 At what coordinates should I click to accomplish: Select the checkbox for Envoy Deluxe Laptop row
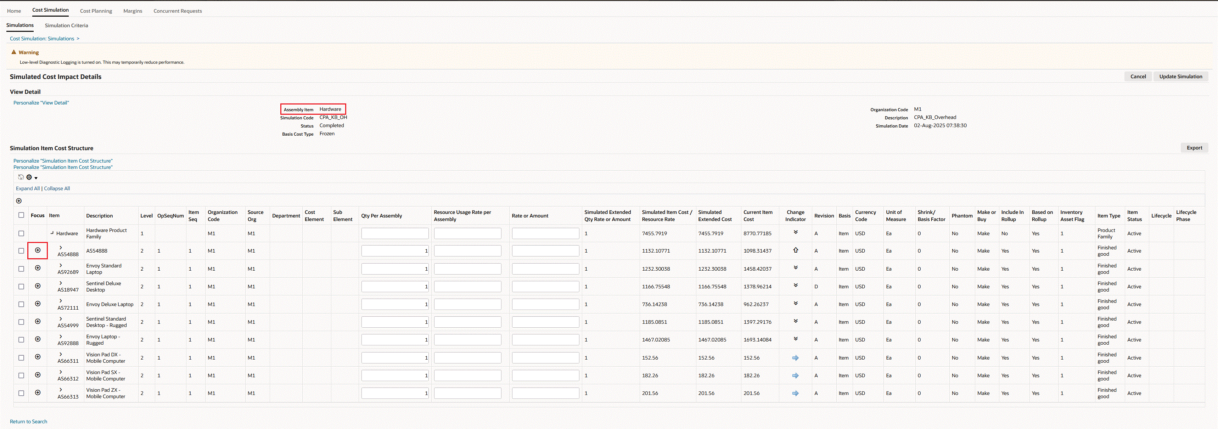pos(21,304)
